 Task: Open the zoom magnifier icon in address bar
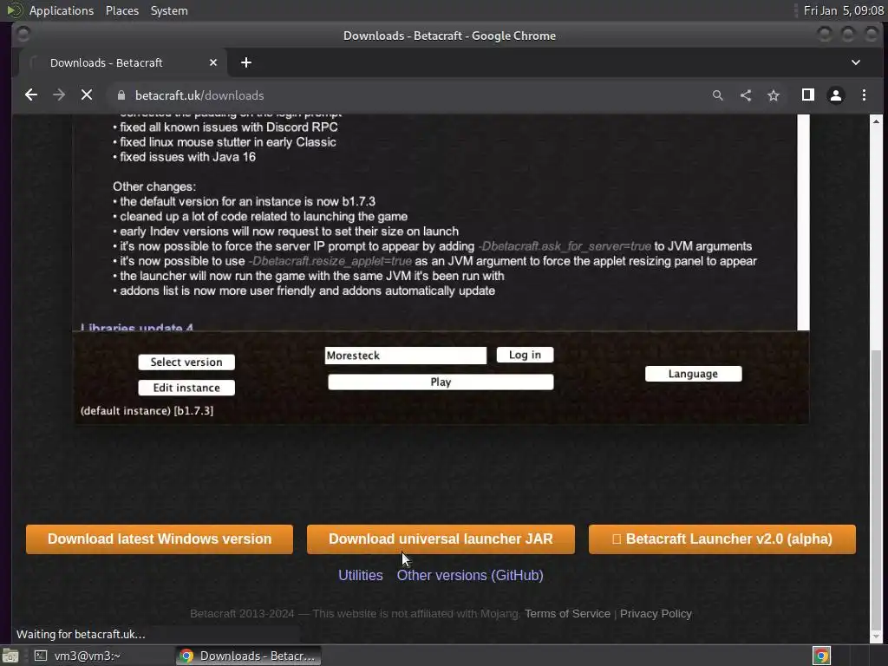[x=717, y=95]
